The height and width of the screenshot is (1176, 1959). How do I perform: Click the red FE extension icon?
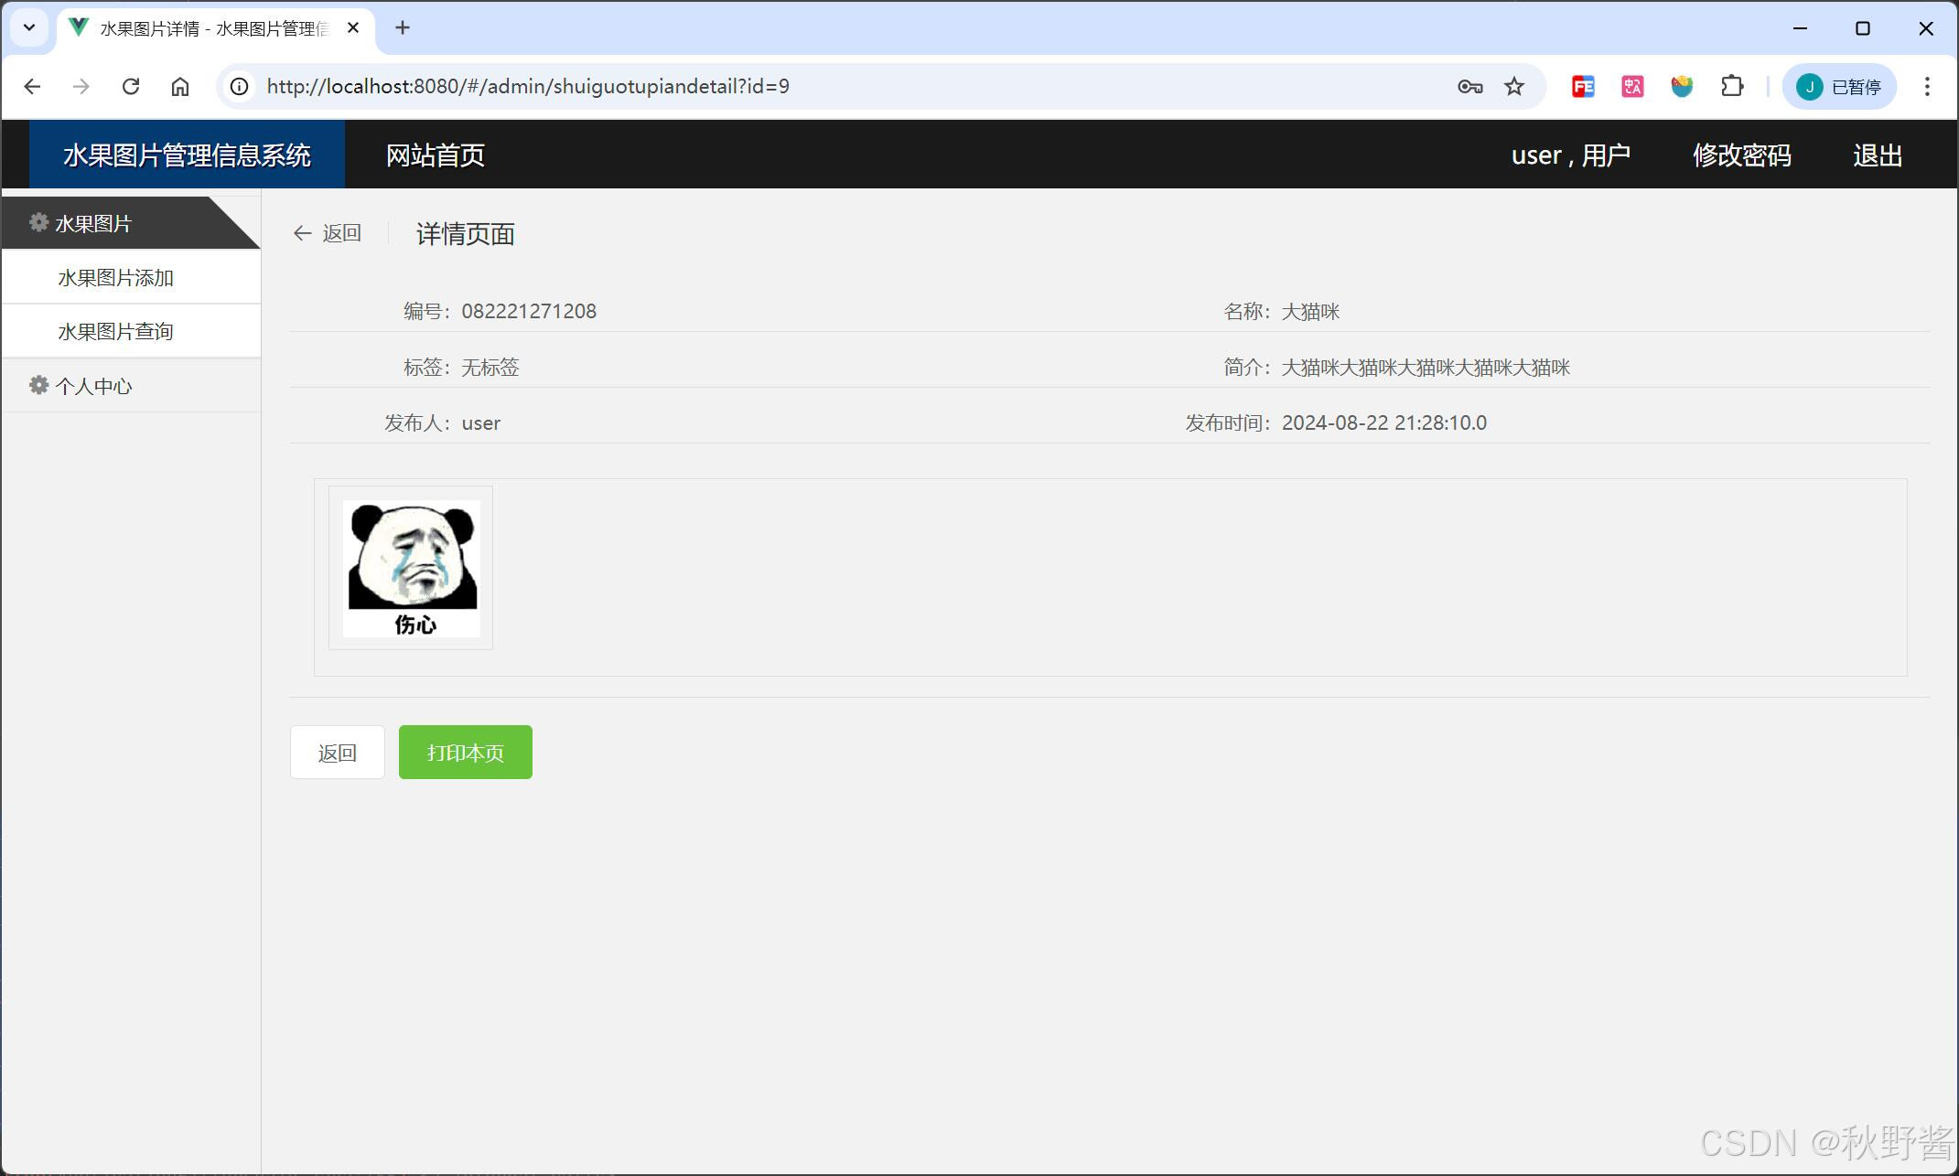coord(1583,86)
